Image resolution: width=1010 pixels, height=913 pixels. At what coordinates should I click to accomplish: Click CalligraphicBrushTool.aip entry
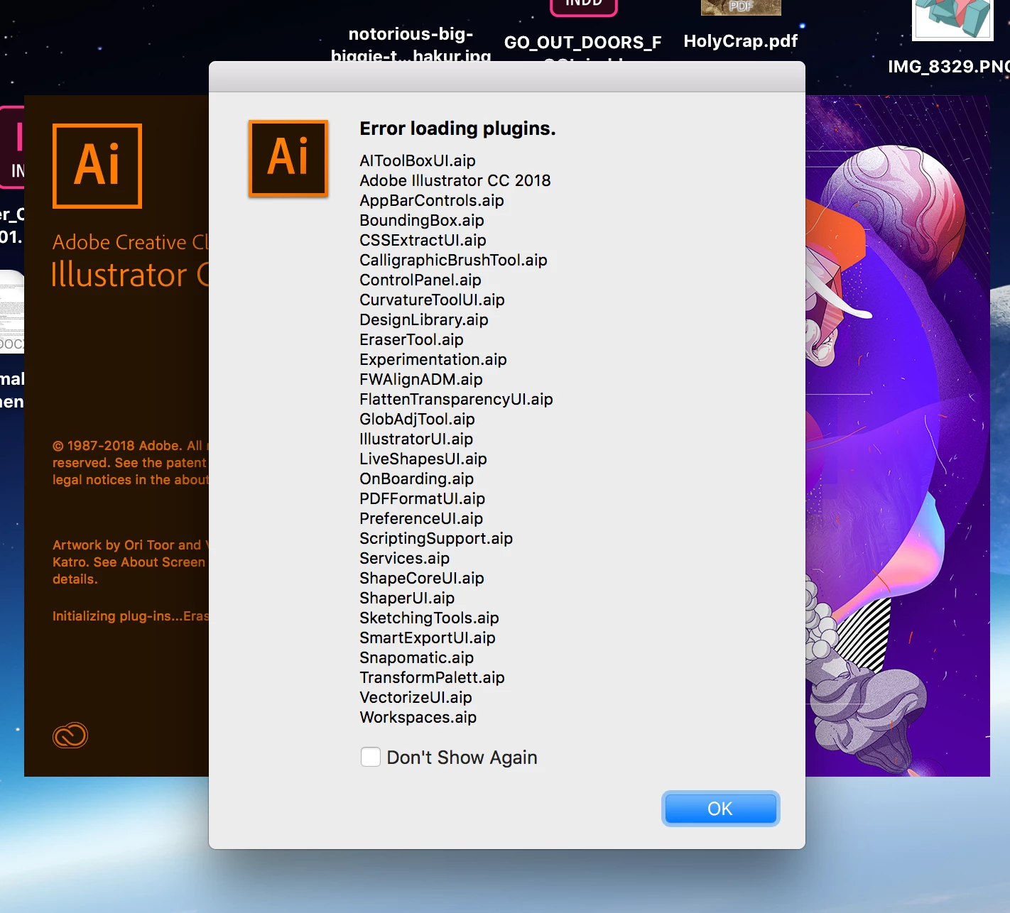pyautogui.click(x=453, y=260)
